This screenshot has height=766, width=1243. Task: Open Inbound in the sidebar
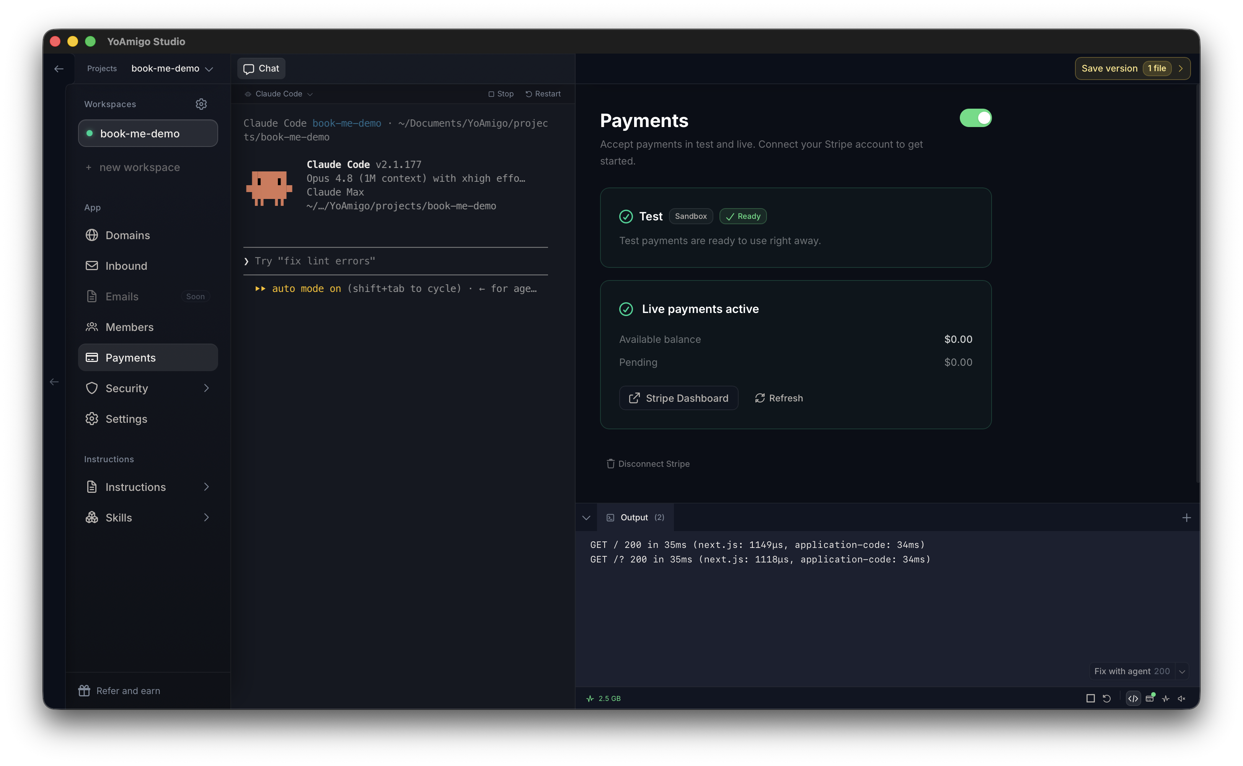(148, 266)
